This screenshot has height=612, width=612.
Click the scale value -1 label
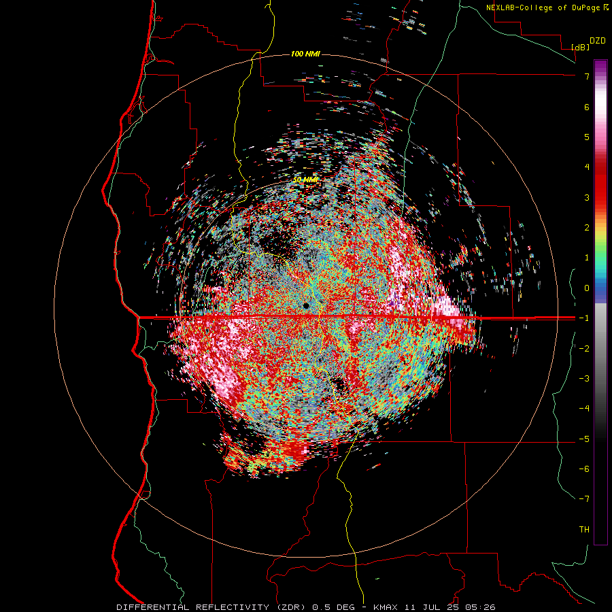tap(584, 318)
